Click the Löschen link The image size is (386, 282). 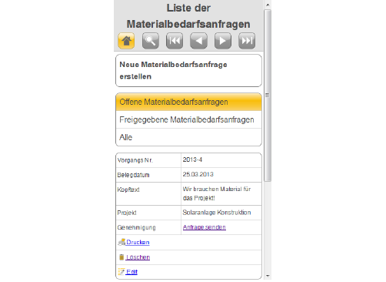pyautogui.click(x=138, y=257)
